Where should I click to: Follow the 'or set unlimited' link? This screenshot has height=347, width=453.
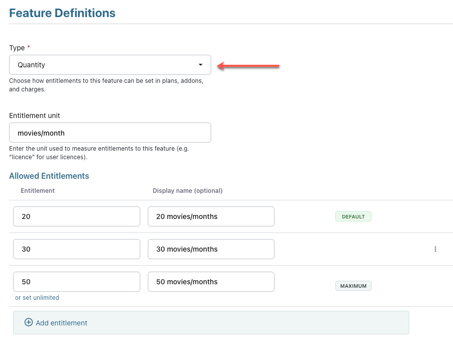37,298
